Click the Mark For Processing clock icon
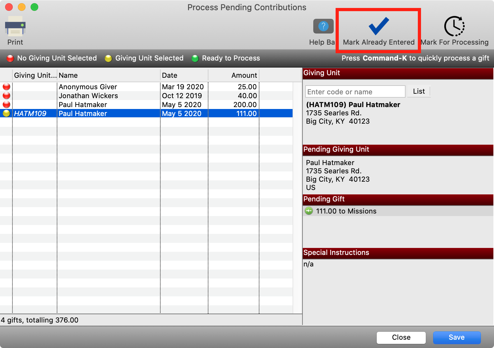Viewport: 494px width, 348px height. 454,26
